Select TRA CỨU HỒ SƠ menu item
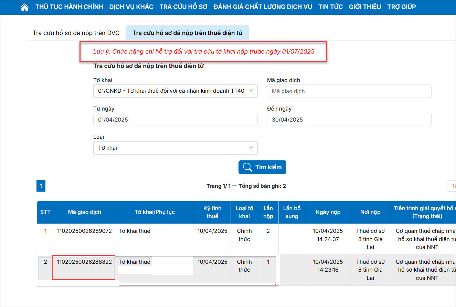 pyautogui.click(x=183, y=7)
